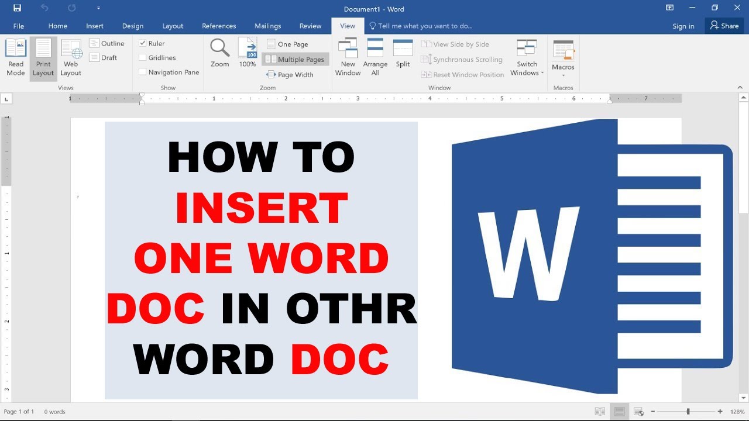Screen dimensions: 749x421
Task: Open Draft view
Action: (x=104, y=57)
